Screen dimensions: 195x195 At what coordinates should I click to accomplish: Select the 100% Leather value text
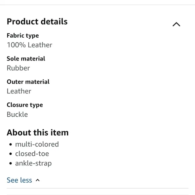click(x=30, y=45)
